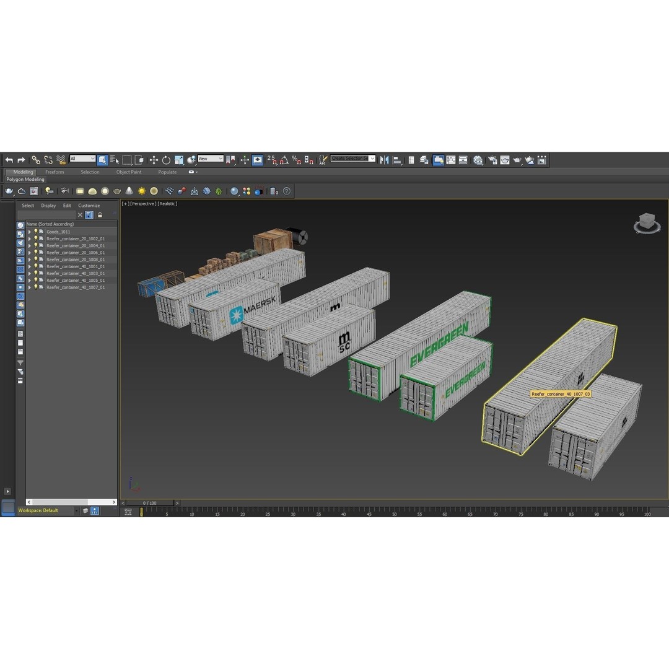Switch to Selection ribbon tab
Image resolution: width=669 pixels, height=669 pixels.
click(x=90, y=172)
